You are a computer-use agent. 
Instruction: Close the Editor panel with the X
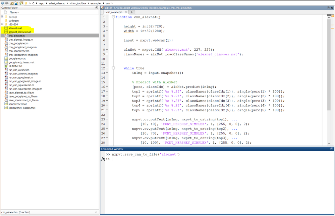(x=332, y=8)
